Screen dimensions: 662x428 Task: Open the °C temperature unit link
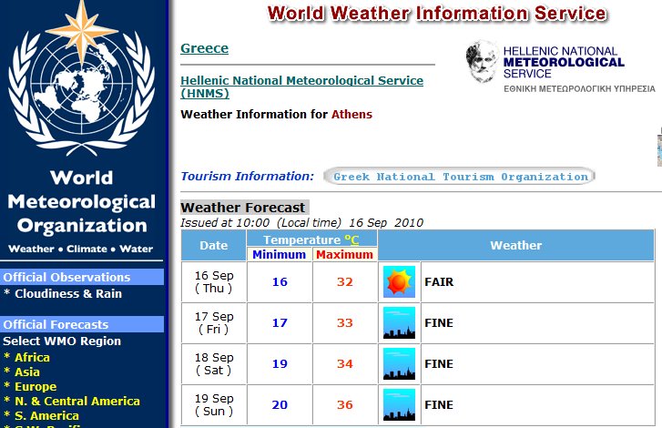(x=351, y=239)
